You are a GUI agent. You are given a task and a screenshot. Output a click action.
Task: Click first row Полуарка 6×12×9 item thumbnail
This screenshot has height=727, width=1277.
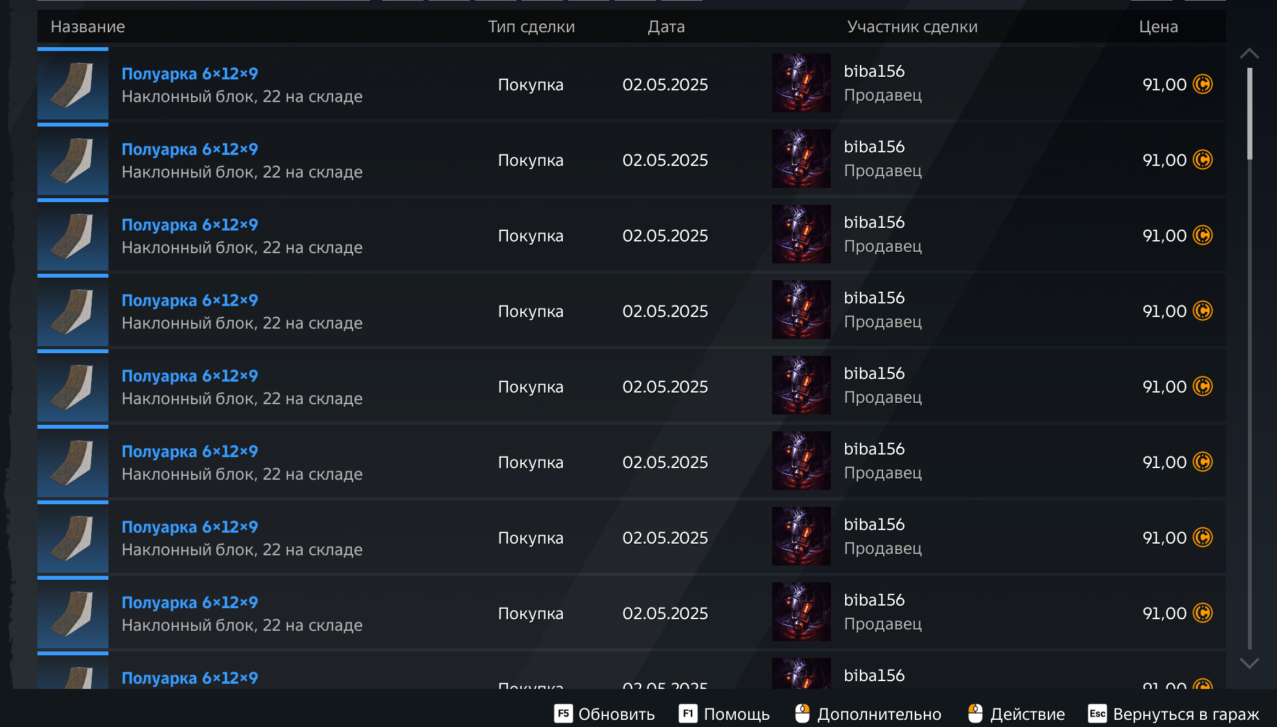point(73,85)
